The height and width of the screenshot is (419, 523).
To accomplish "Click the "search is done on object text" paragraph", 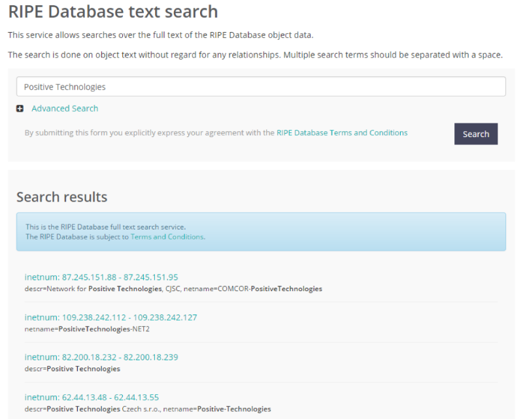I will click(x=255, y=54).
